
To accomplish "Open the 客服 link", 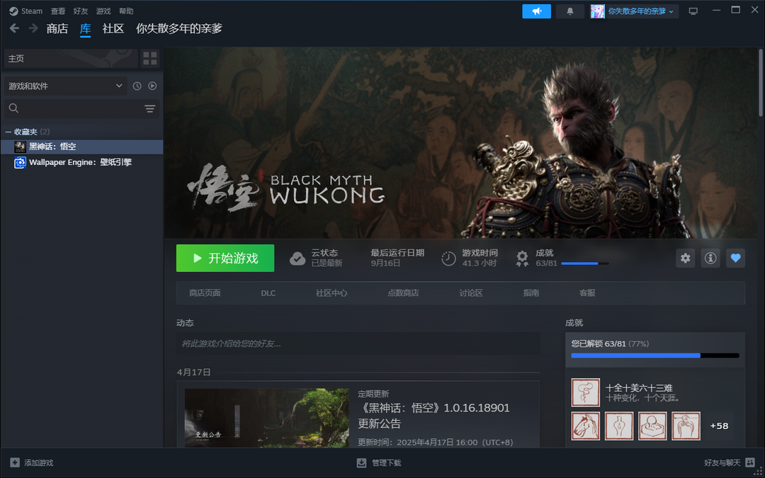I will 587,292.
